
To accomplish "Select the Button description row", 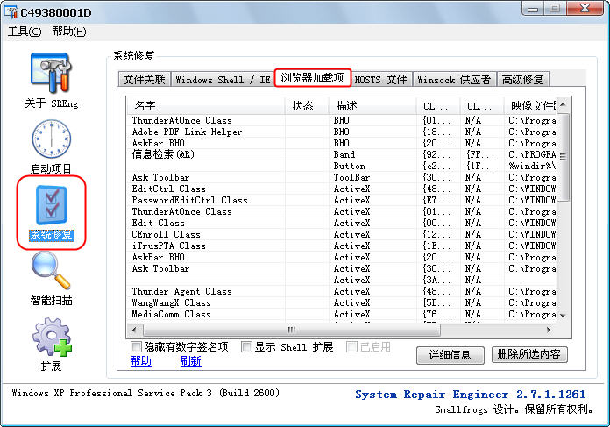I will (342, 166).
